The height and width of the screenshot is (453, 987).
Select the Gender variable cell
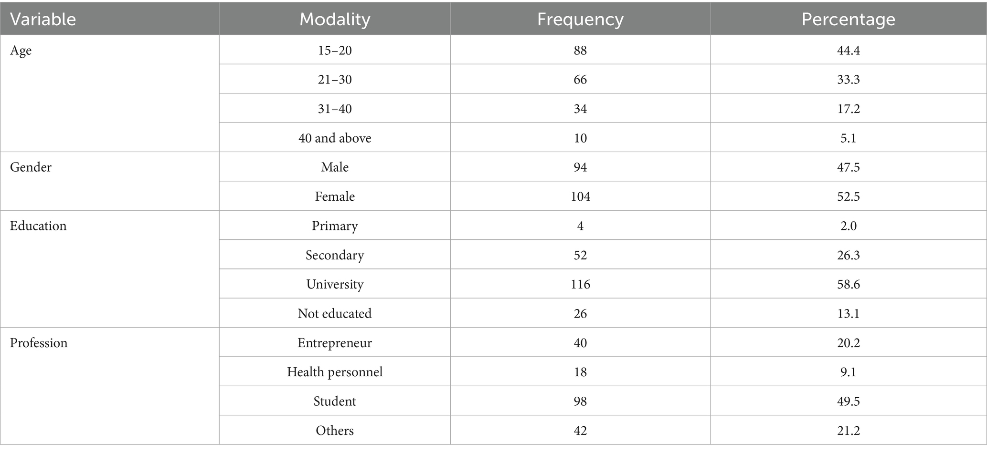pyautogui.click(x=31, y=167)
